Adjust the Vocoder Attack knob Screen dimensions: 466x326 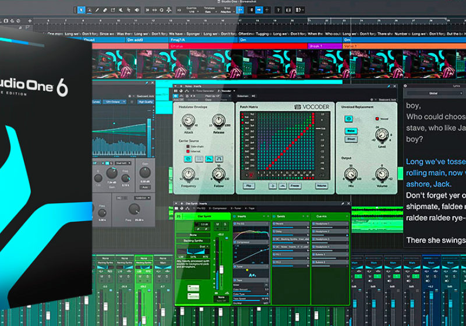(x=188, y=121)
